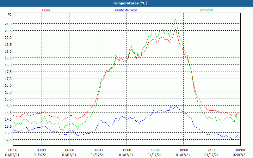
Task: Click the '15:00' time label on x-axis
Action: (155, 150)
